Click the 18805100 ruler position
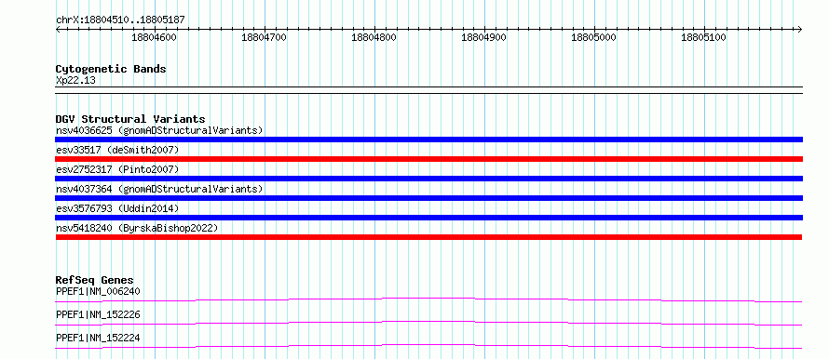The image size is (829, 359). click(704, 37)
